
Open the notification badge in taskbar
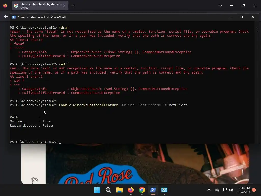click(x=254, y=190)
